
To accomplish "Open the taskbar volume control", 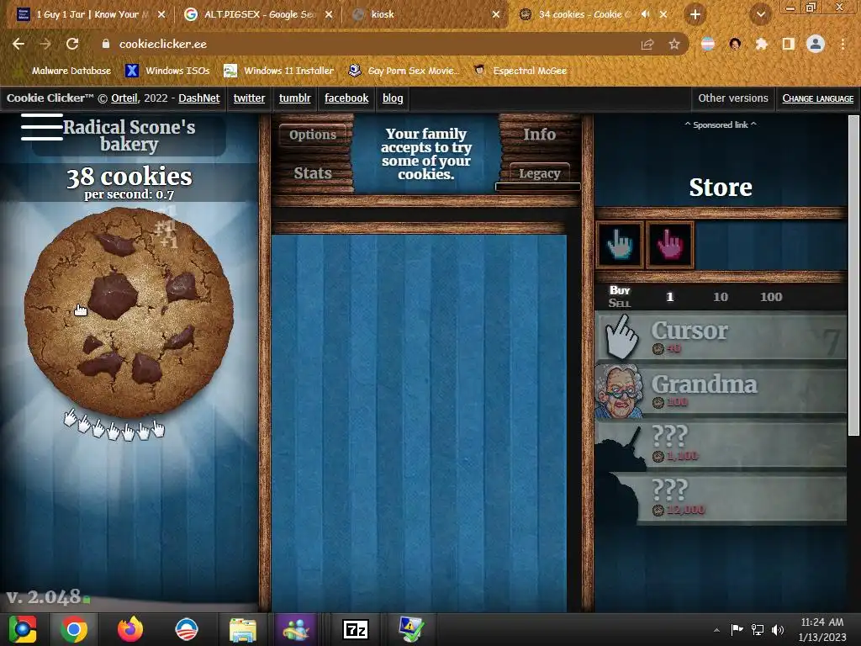I will pyautogui.click(x=777, y=629).
